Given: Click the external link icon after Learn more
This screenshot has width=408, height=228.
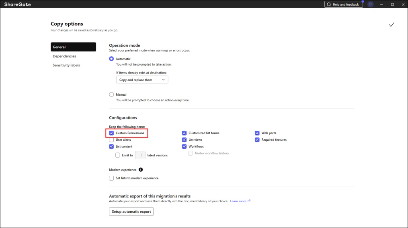Looking at the screenshot, I should [x=249, y=201].
